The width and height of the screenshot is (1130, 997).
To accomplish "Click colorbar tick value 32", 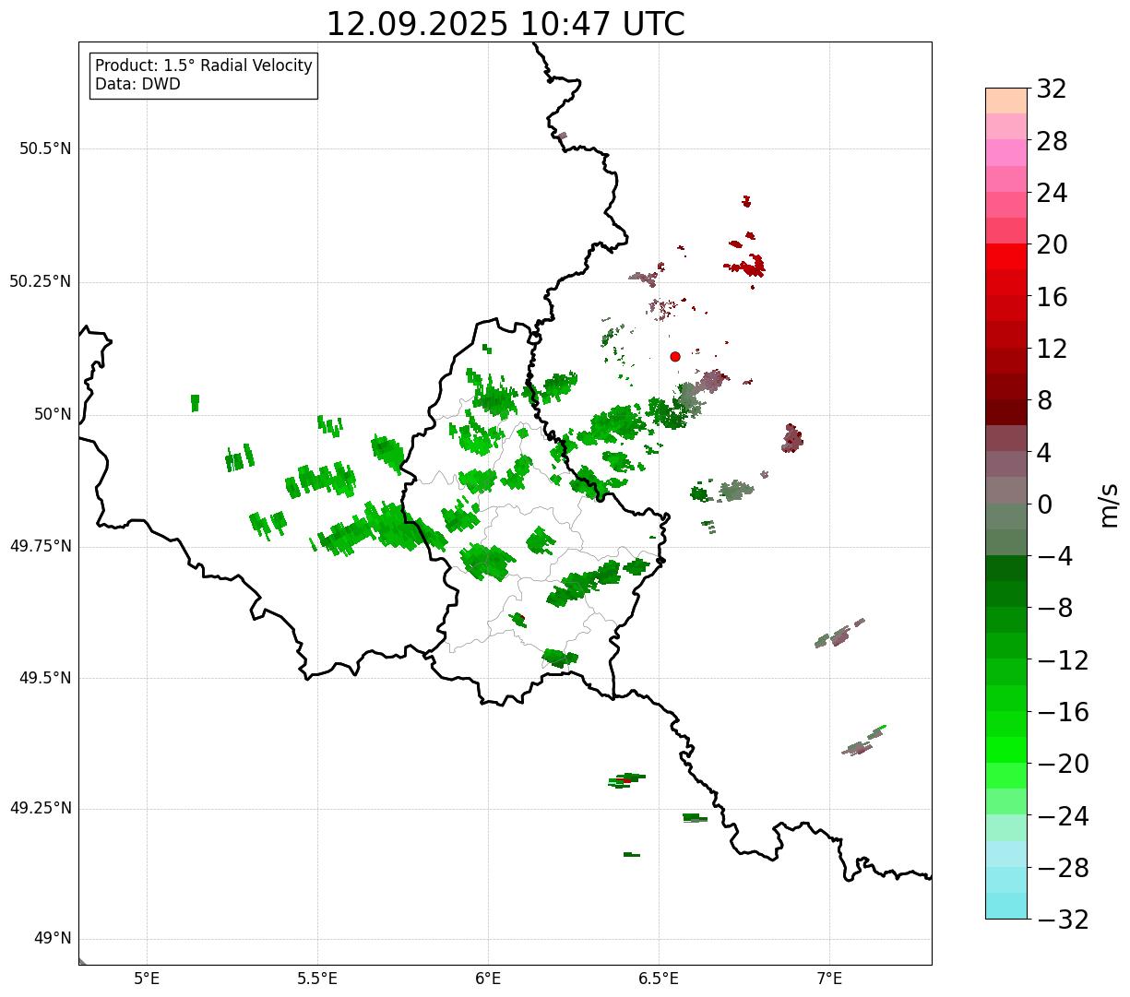I will 1052,89.
